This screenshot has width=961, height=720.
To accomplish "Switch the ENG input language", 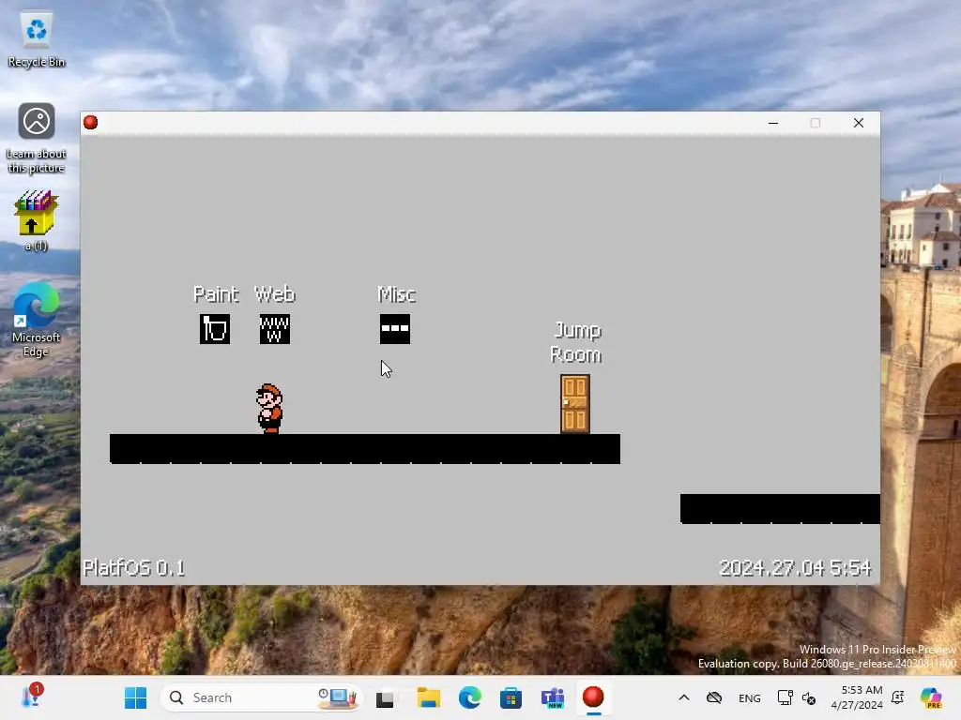I will [x=750, y=697].
